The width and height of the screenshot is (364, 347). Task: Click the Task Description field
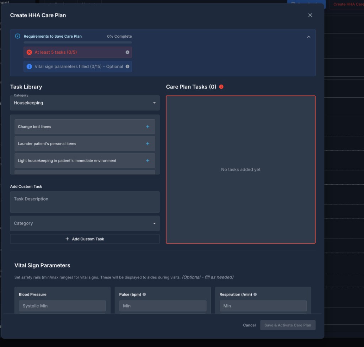coord(85,202)
